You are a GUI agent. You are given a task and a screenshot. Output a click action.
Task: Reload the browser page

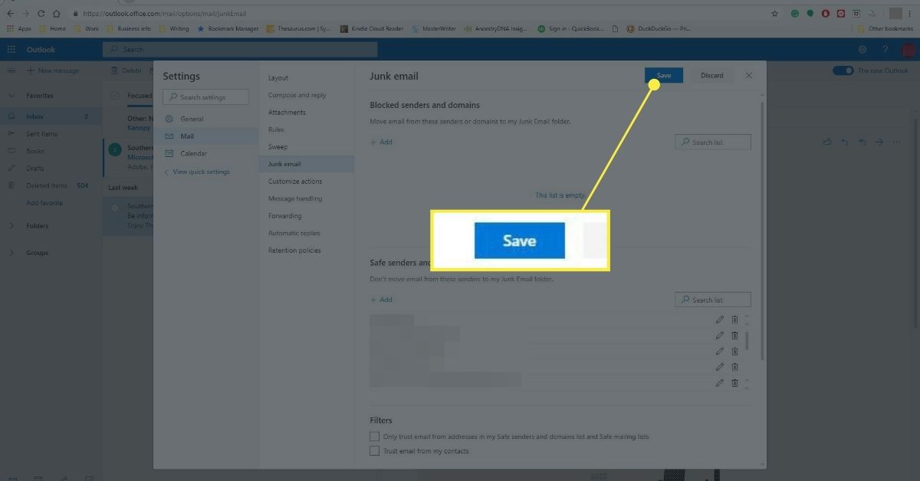(x=41, y=14)
